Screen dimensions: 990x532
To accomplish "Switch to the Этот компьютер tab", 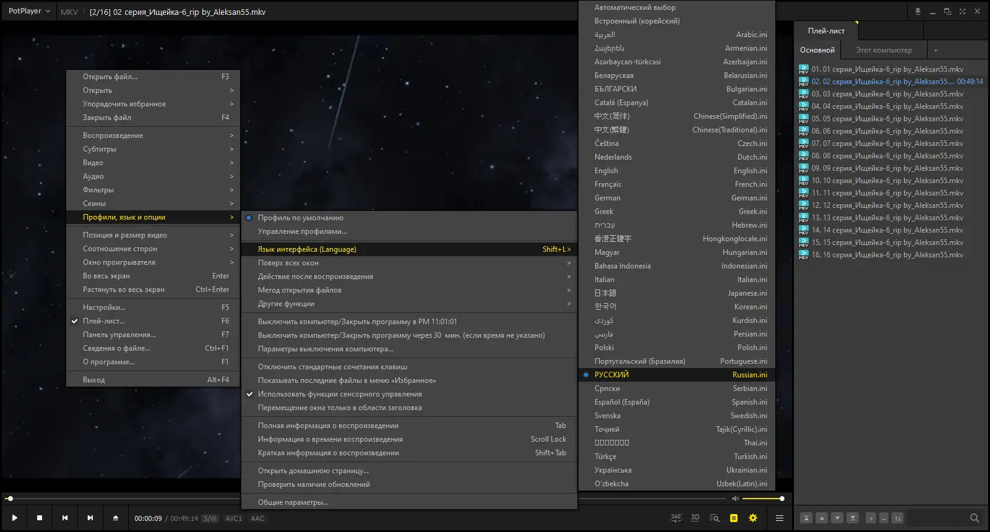I will point(884,50).
